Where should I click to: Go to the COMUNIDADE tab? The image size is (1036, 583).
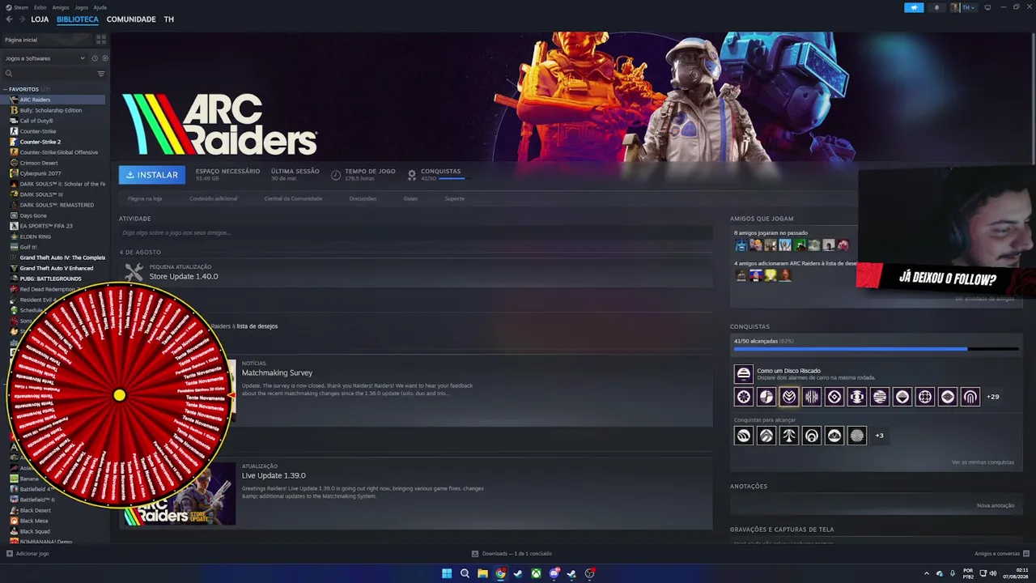(131, 19)
